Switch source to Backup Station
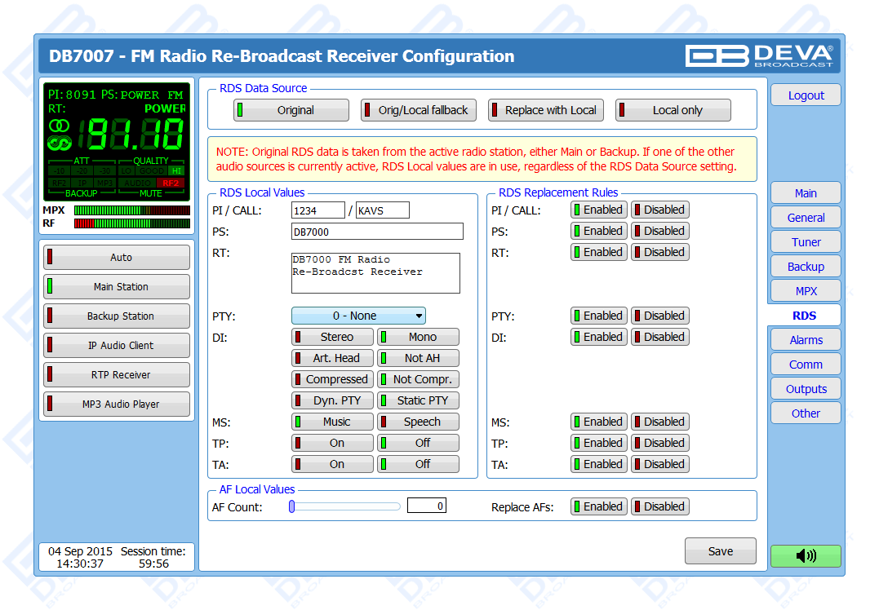The height and width of the screenshot is (610, 879). 117,316
